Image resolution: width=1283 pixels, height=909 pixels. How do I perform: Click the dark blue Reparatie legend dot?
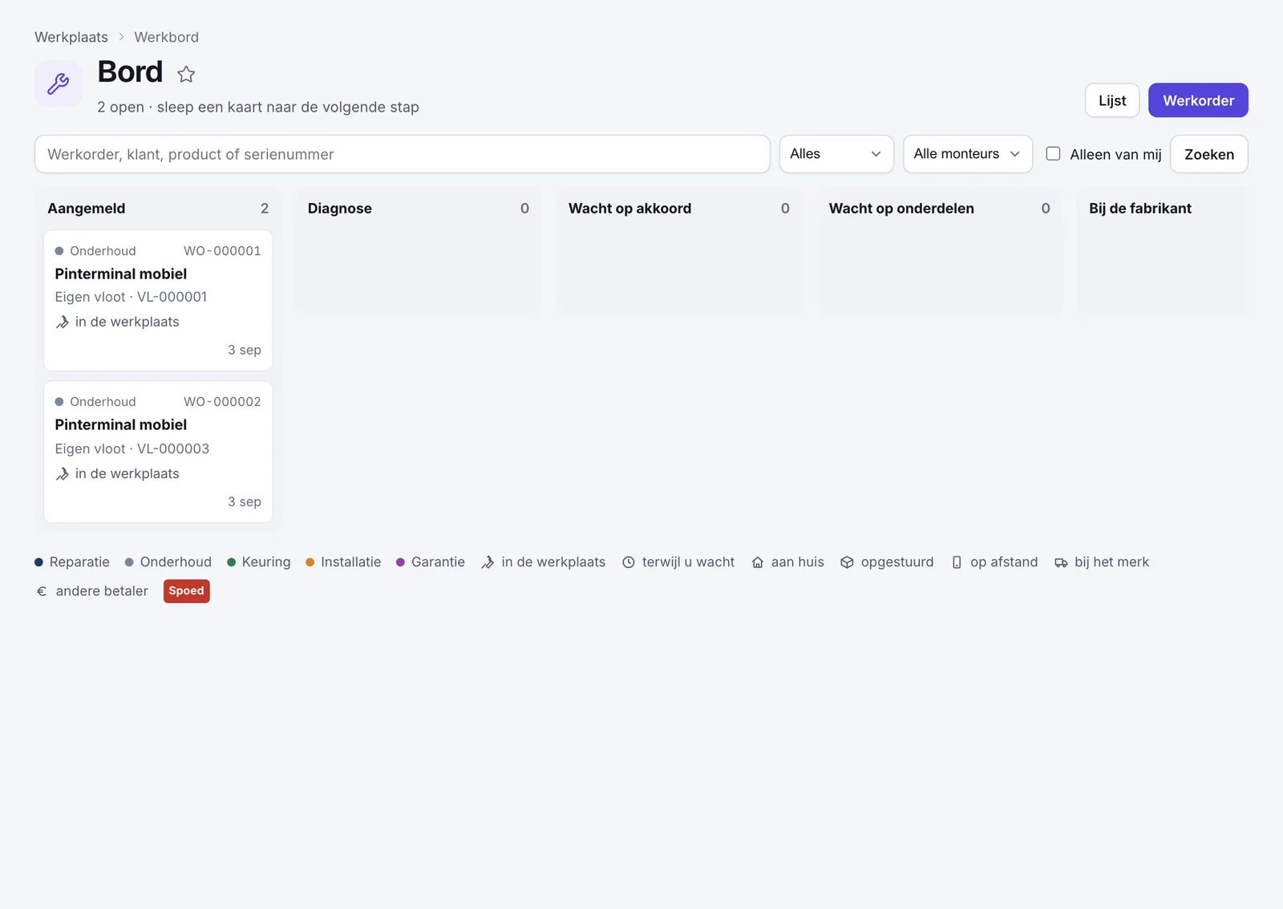tap(38, 562)
